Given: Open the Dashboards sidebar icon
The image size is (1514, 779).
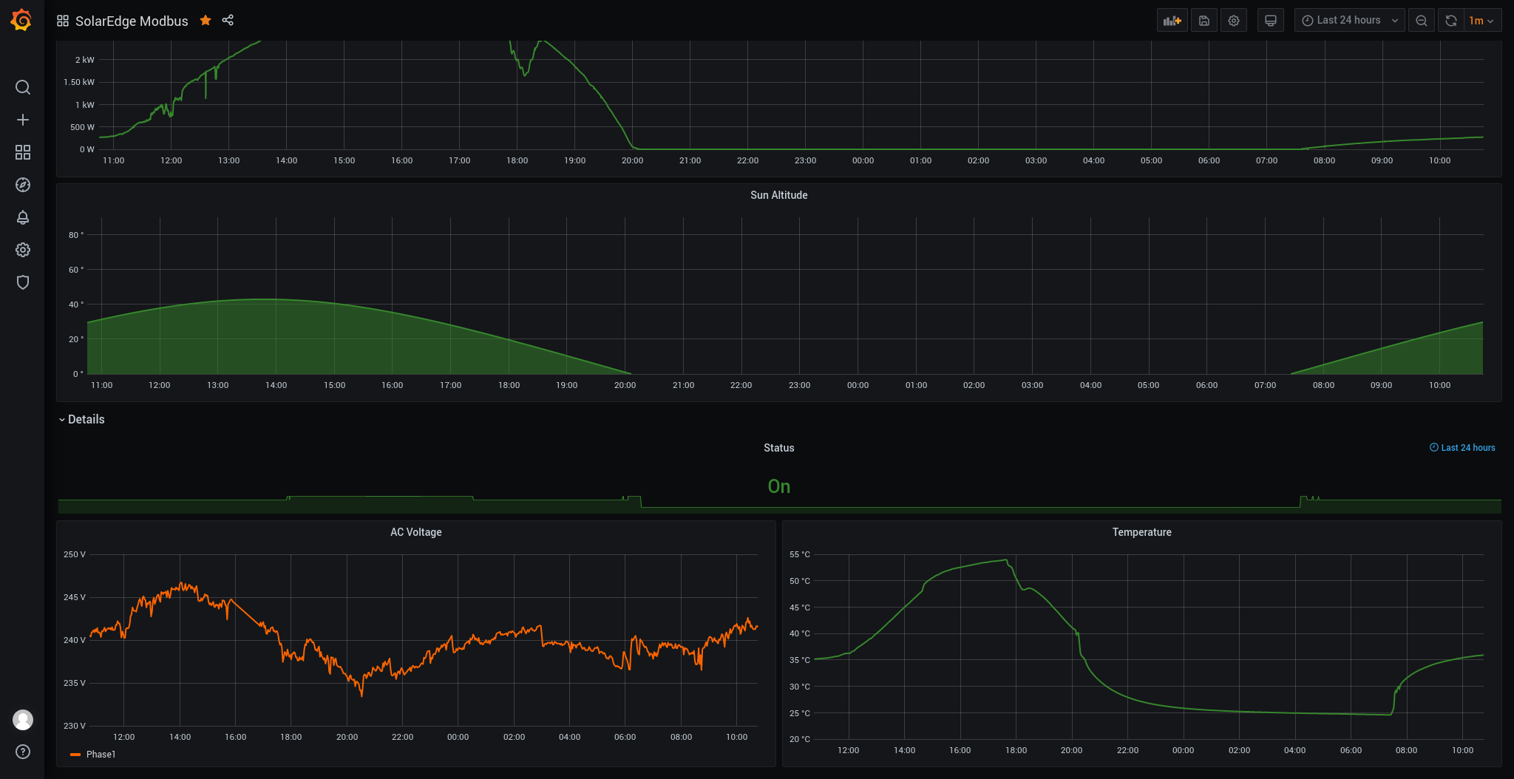Looking at the screenshot, I should tap(23, 152).
